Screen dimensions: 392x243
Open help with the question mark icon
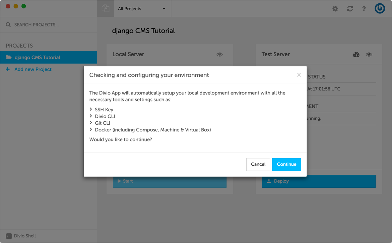tap(364, 9)
